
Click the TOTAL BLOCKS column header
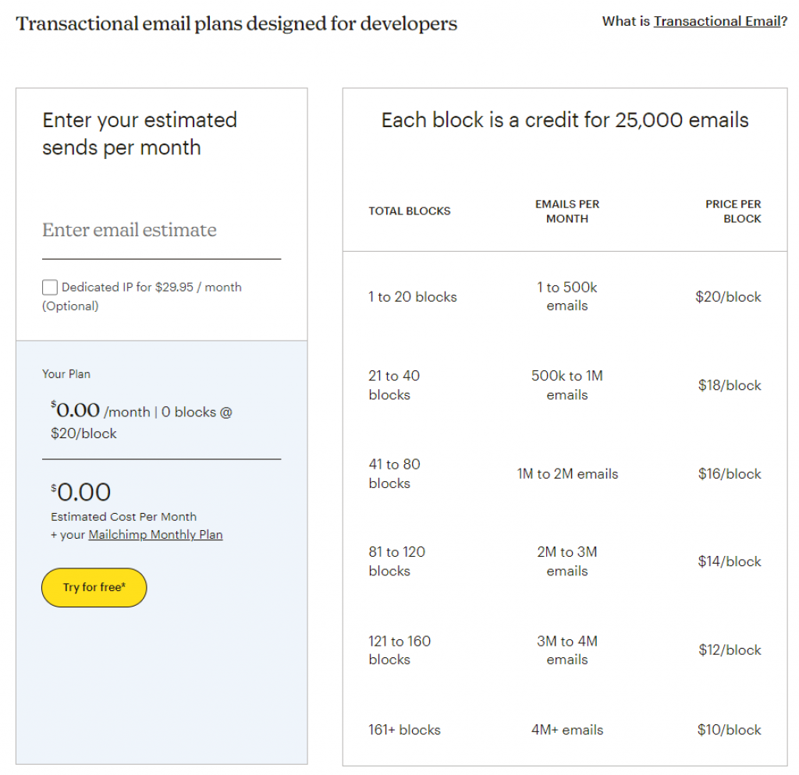(x=410, y=211)
